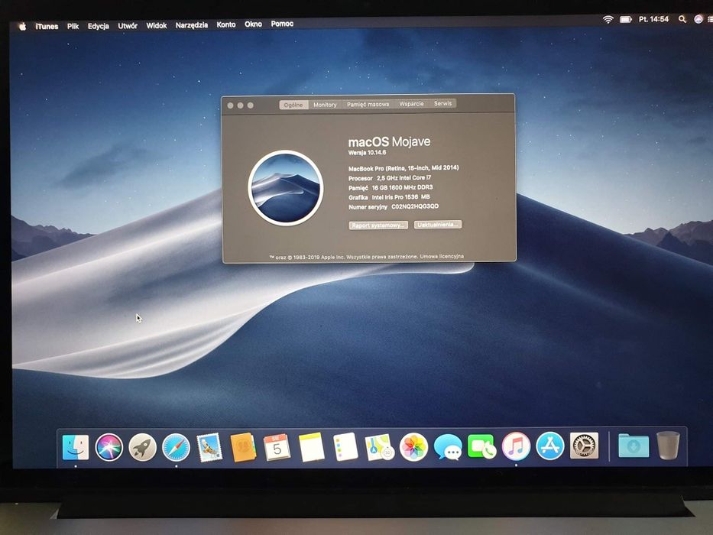Click the Uaktualnienia button

click(438, 224)
